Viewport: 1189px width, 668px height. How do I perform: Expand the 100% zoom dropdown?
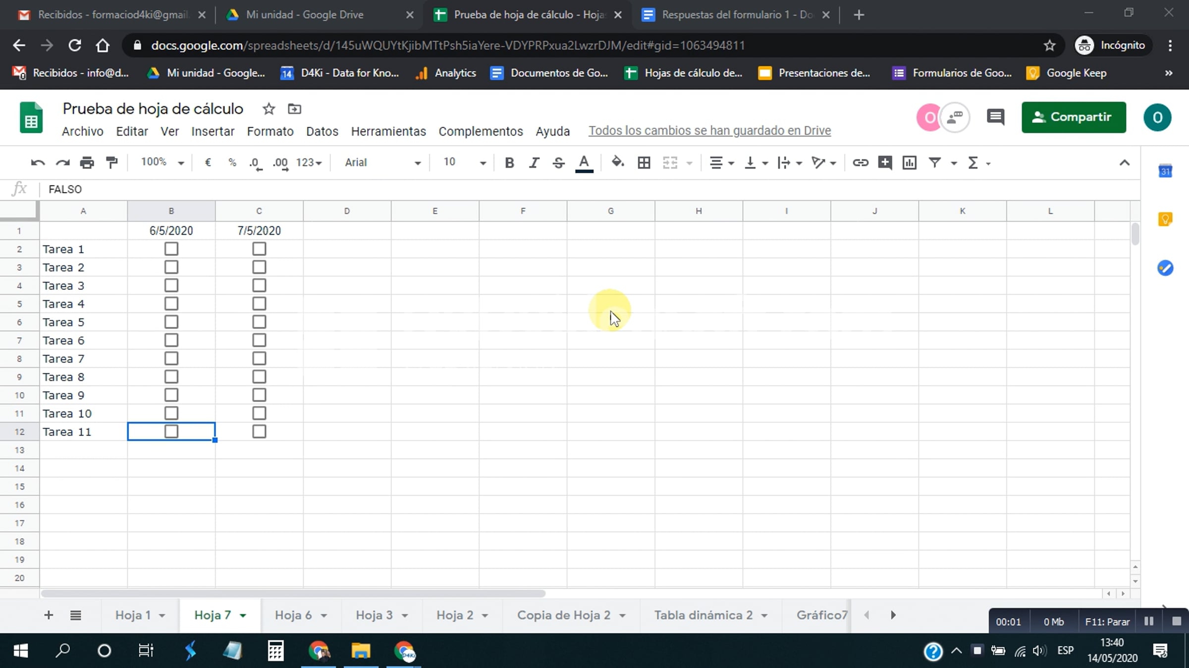click(162, 162)
